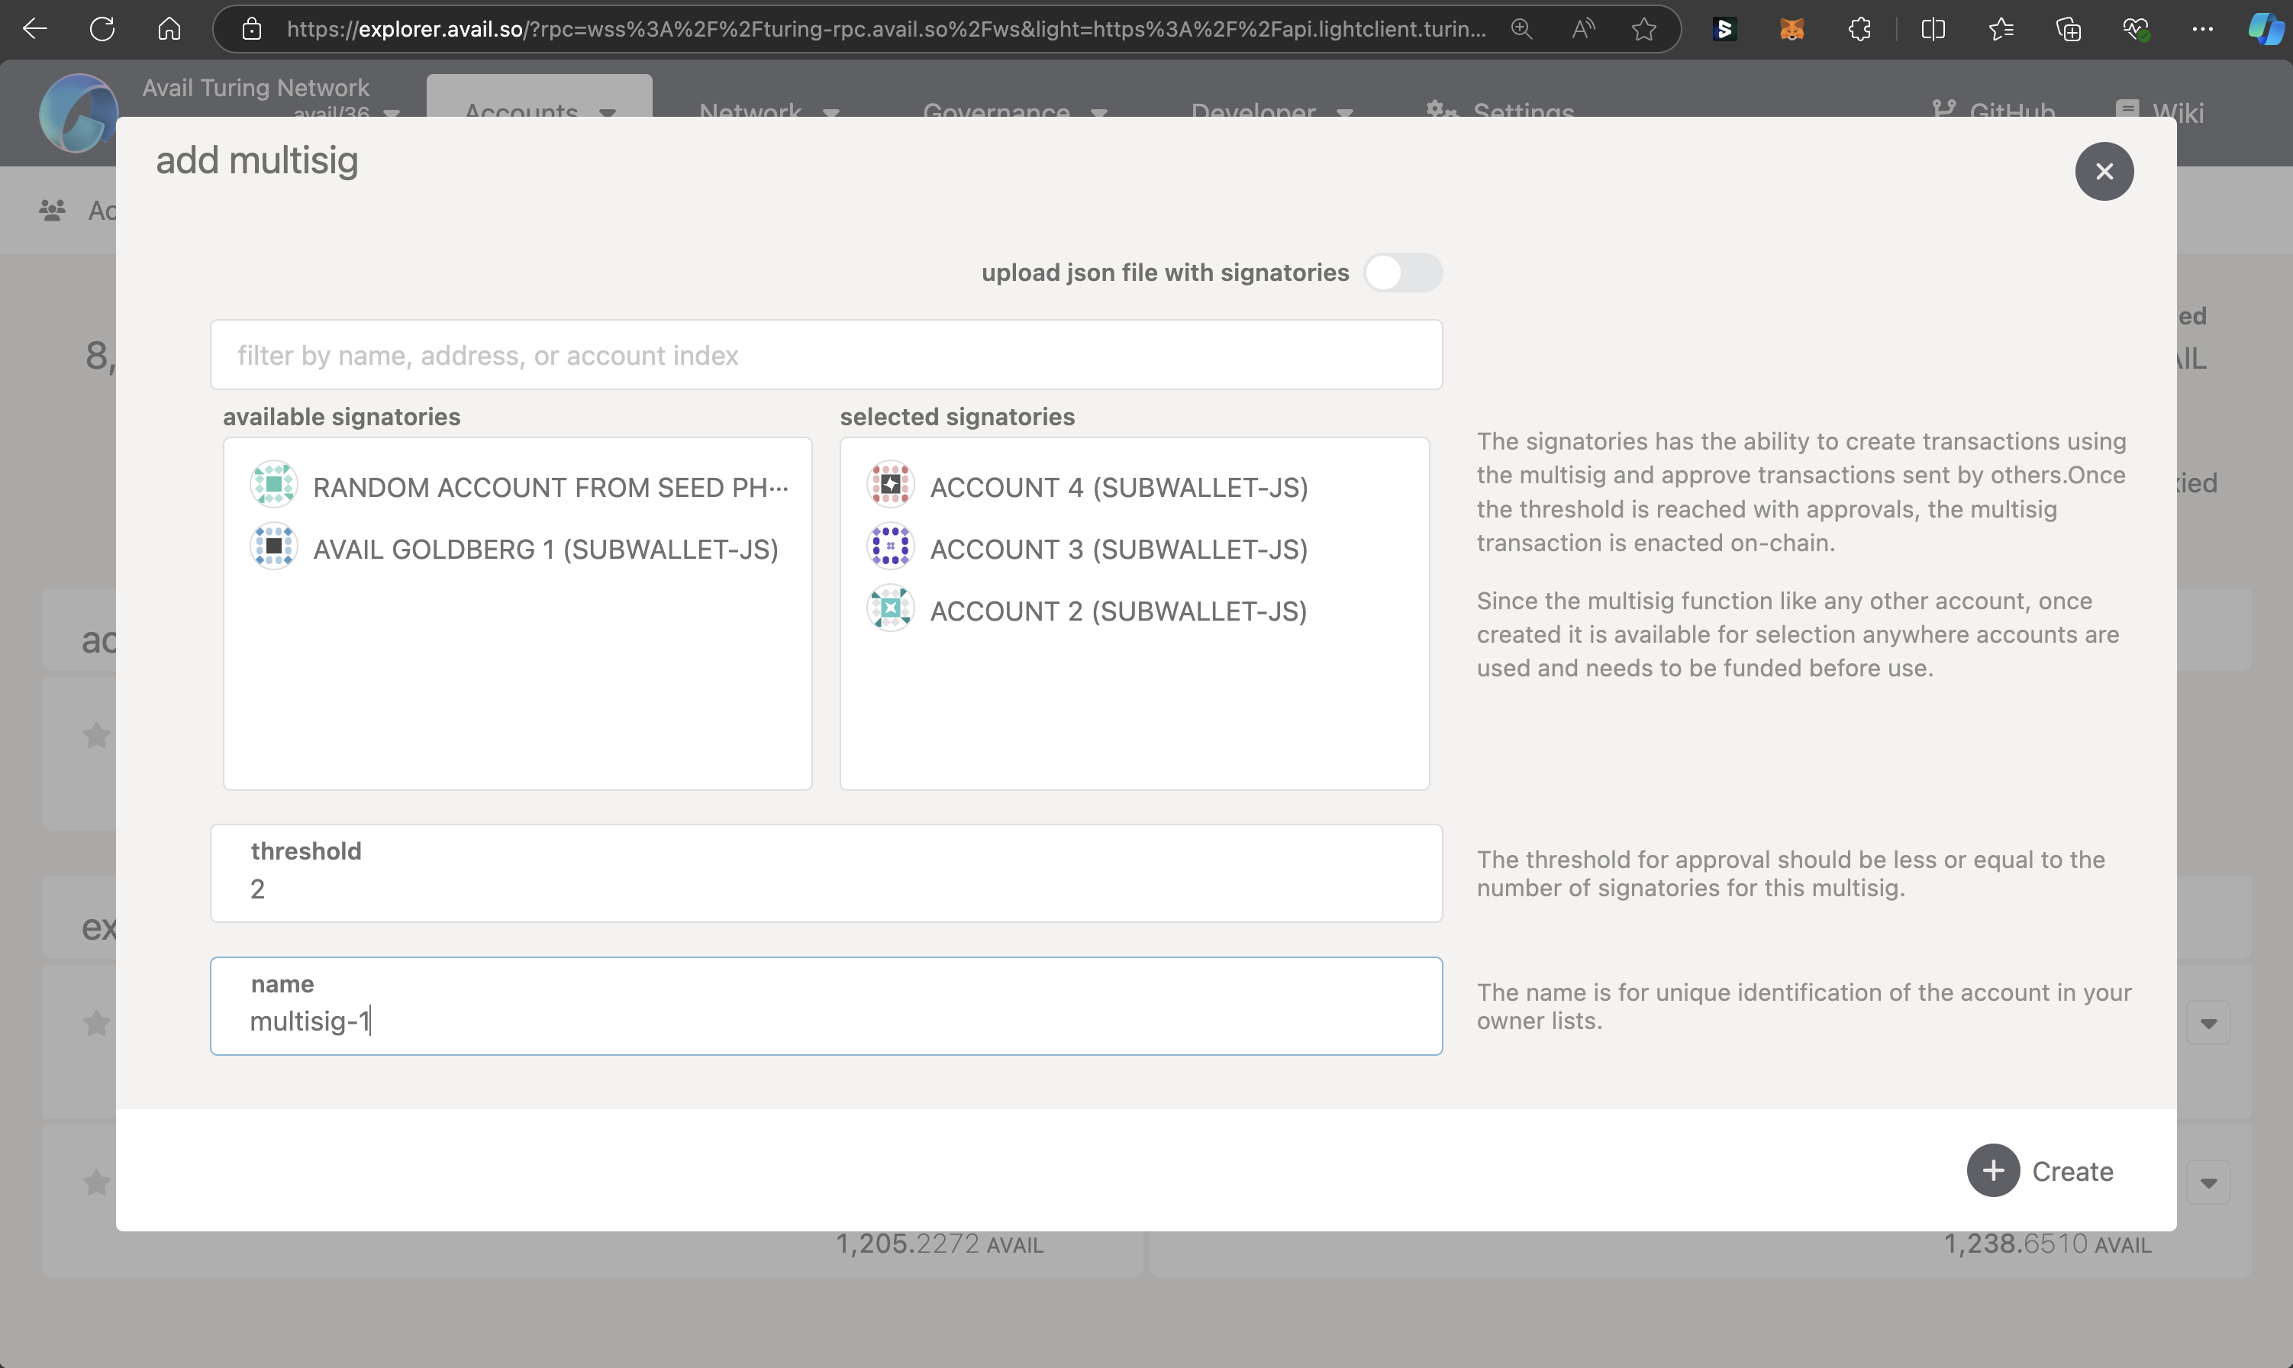Screen dimensions: 2293x1368
Task: Enable upload json file with signatories toggle
Action: point(1403,273)
